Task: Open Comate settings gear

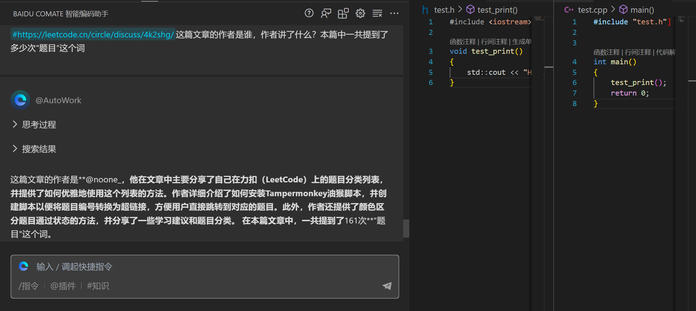Action: [360, 13]
